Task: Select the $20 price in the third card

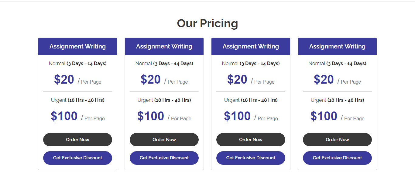Action: pyautogui.click(x=237, y=79)
